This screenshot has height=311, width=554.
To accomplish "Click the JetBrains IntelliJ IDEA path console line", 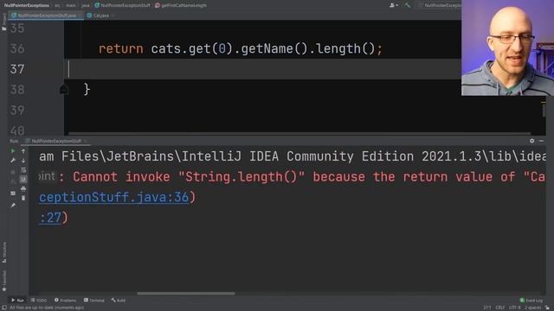I will [293, 156].
